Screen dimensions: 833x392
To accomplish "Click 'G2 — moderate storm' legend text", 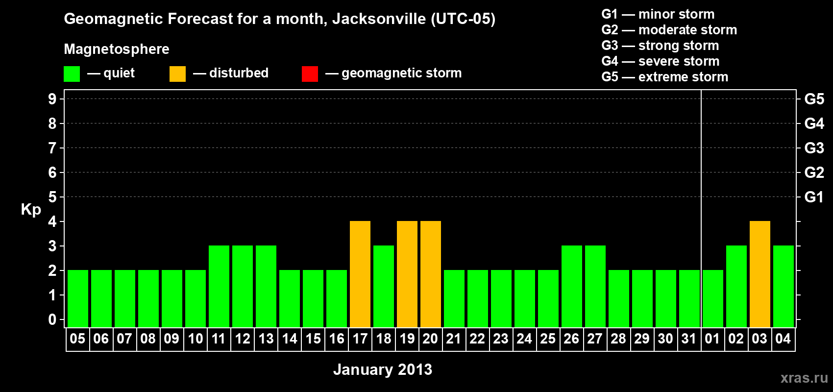I will [669, 30].
